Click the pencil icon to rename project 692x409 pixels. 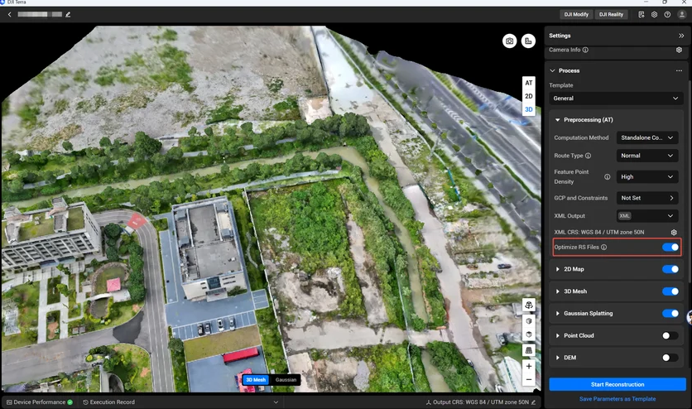pos(68,15)
